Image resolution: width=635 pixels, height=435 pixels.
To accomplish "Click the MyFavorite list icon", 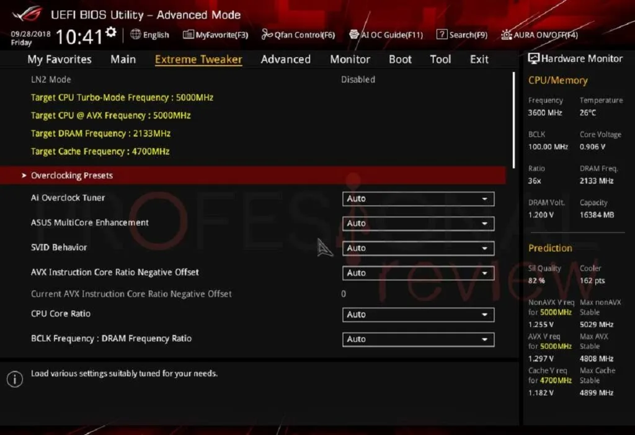I will click(189, 35).
